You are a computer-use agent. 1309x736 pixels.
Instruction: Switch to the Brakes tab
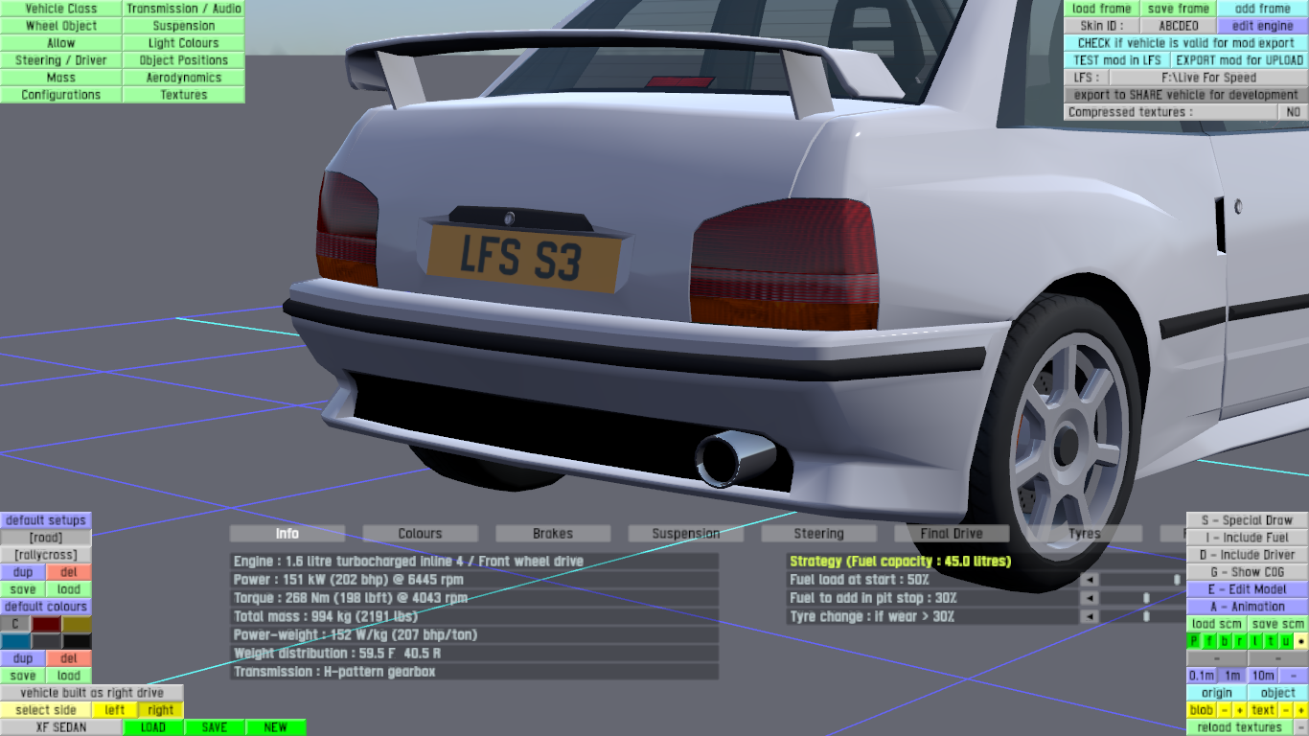tap(553, 534)
